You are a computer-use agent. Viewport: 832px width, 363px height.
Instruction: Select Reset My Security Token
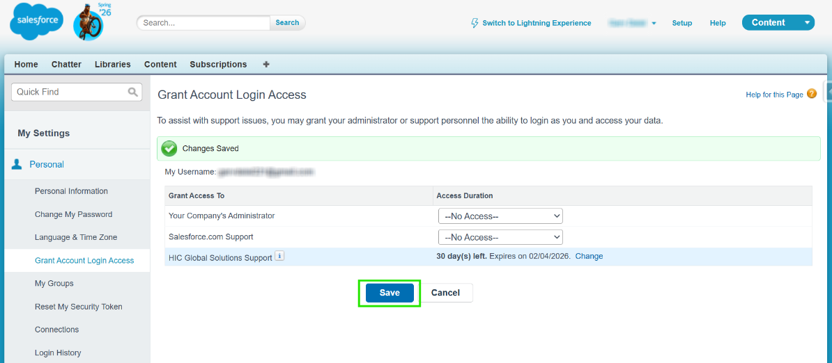click(78, 307)
